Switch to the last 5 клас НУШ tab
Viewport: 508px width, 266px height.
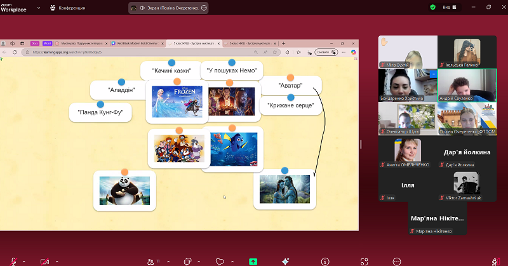point(250,43)
